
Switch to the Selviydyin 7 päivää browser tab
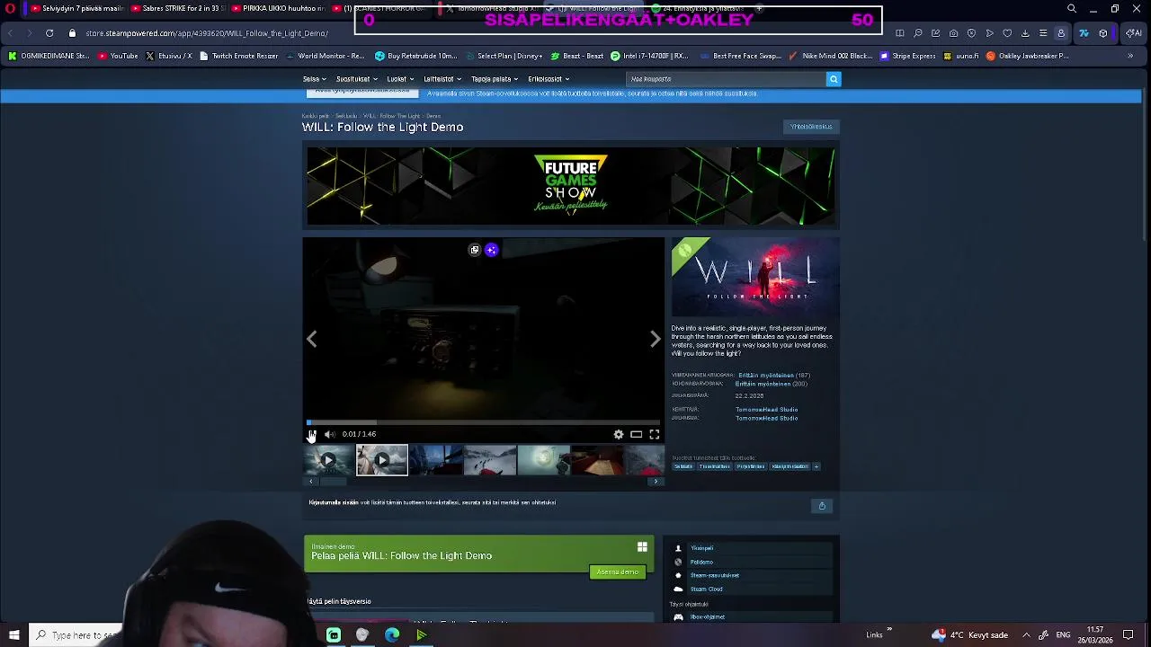(76, 9)
